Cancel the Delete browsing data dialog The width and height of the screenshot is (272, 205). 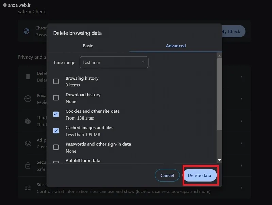167,175
